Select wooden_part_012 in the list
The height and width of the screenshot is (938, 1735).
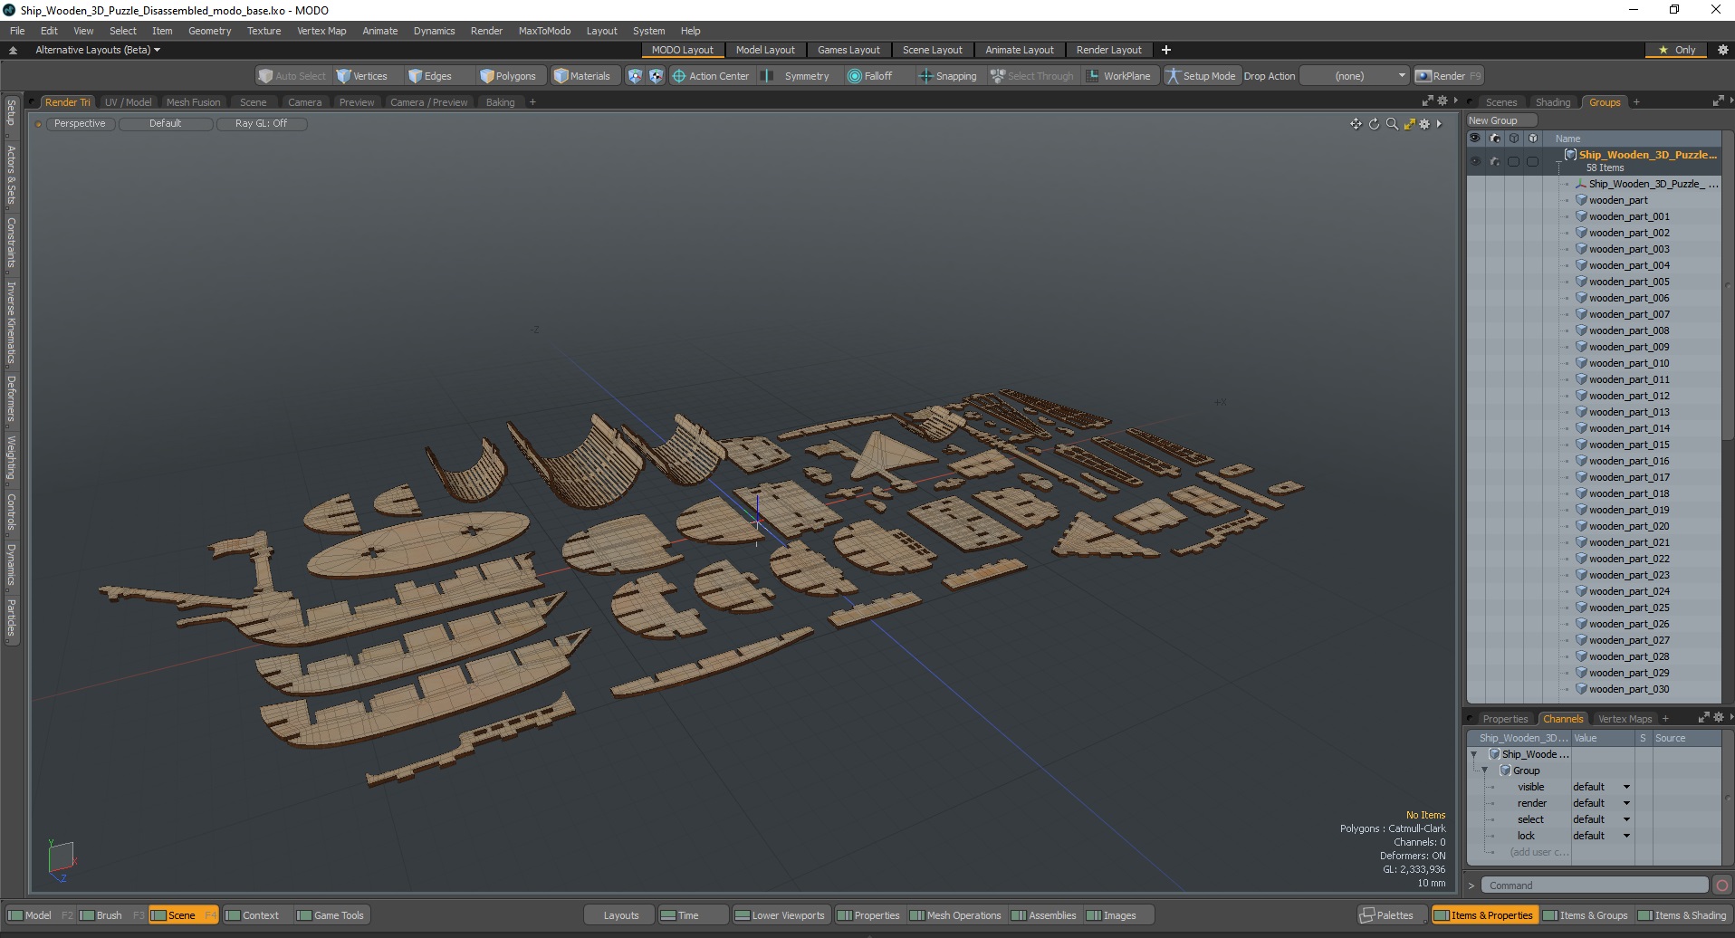coord(1628,396)
